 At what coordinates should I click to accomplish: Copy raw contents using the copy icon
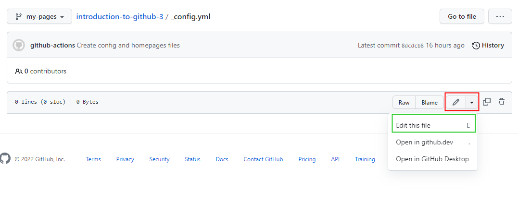pos(487,102)
